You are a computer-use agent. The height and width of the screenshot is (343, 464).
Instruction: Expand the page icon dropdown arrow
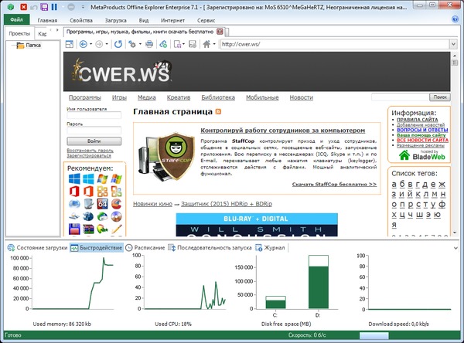(x=184, y=44)
